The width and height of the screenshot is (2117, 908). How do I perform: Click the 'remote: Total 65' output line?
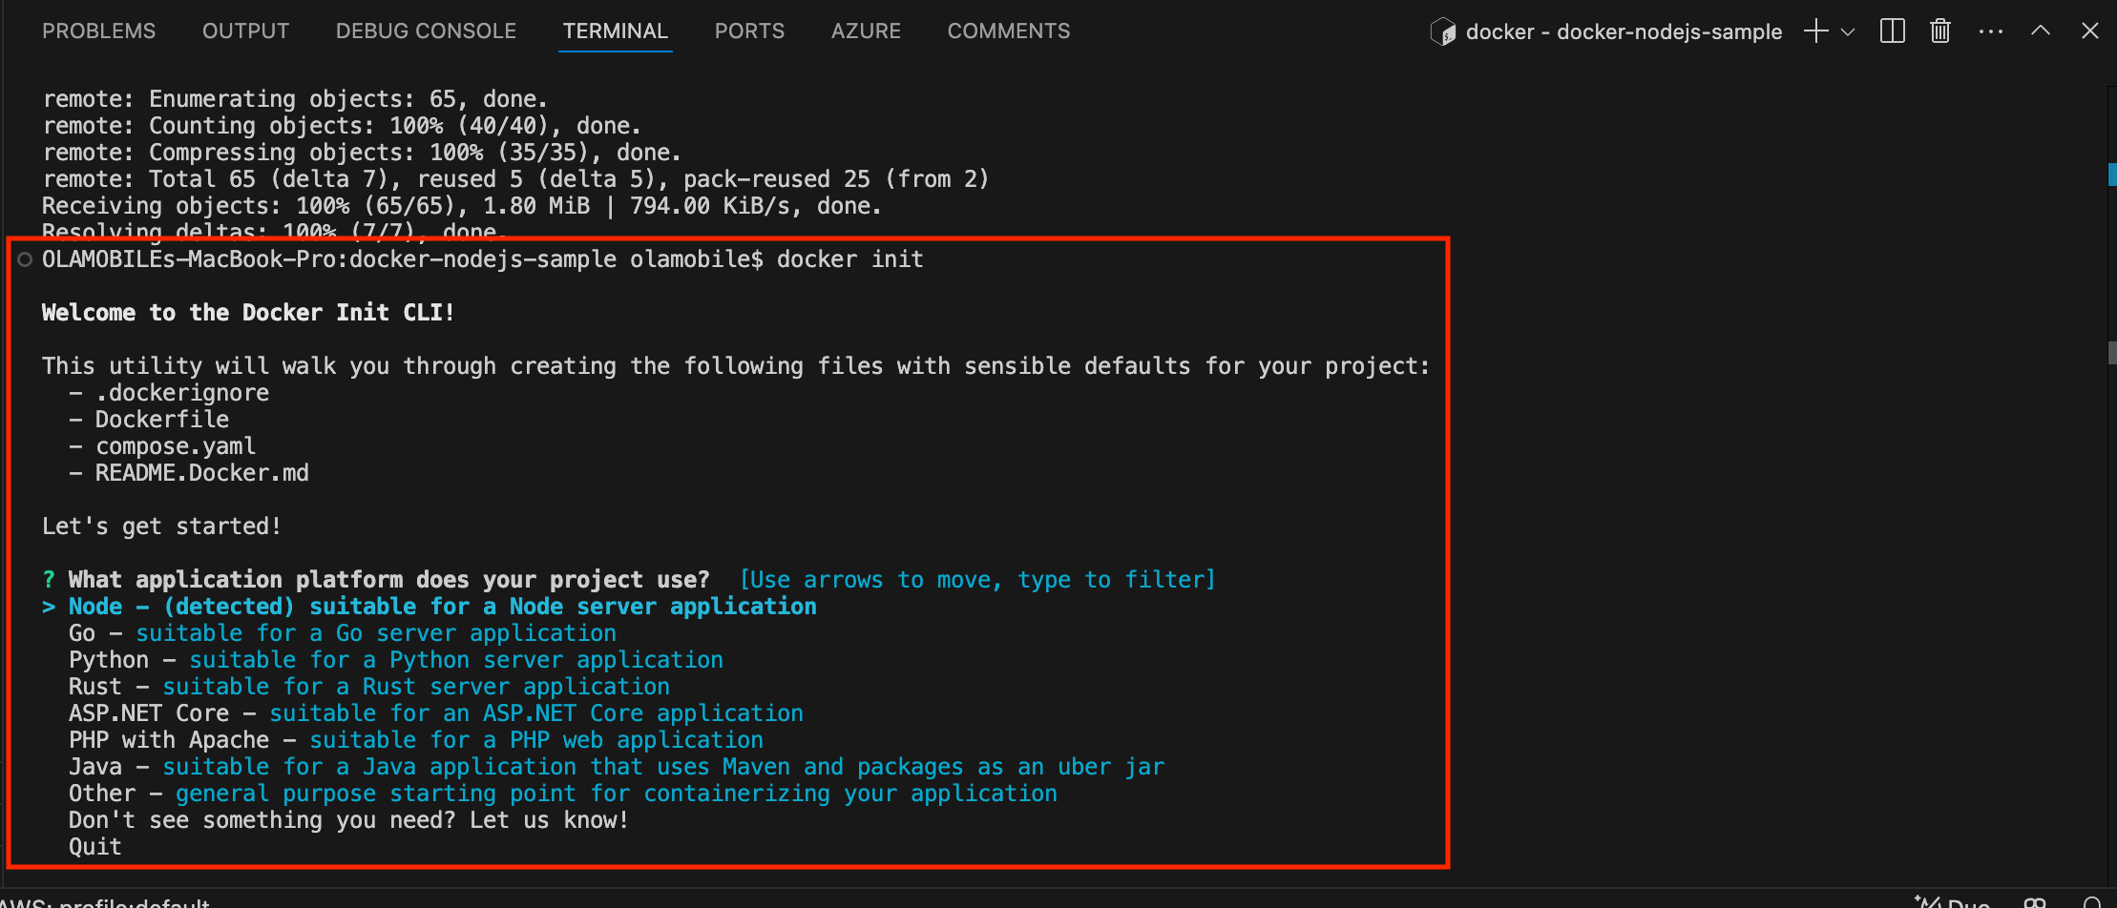click(515, 179)
